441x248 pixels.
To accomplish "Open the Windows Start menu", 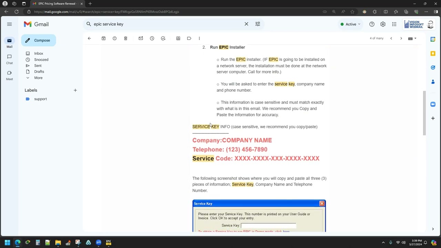I will coord(7,242).
